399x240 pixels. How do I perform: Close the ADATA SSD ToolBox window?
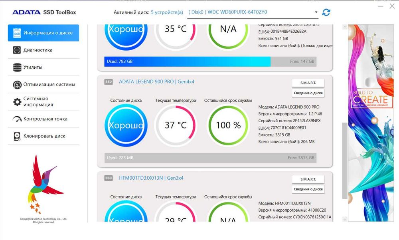(392, 6)
